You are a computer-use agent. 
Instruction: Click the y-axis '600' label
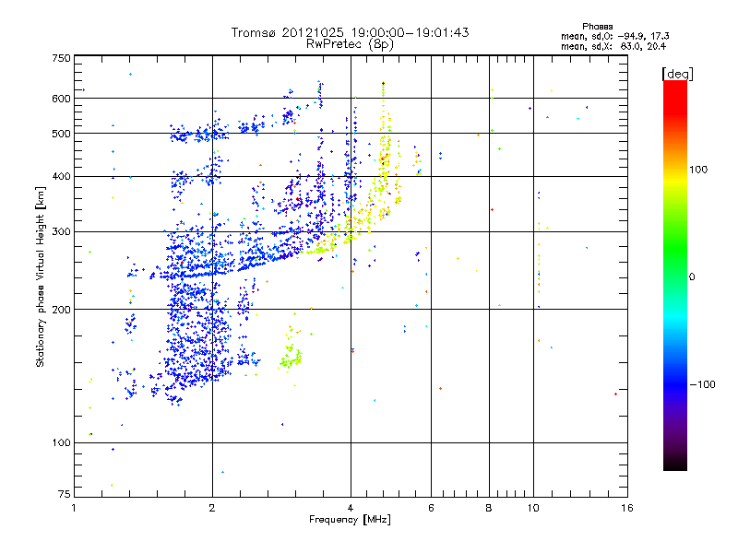[61, 99]
